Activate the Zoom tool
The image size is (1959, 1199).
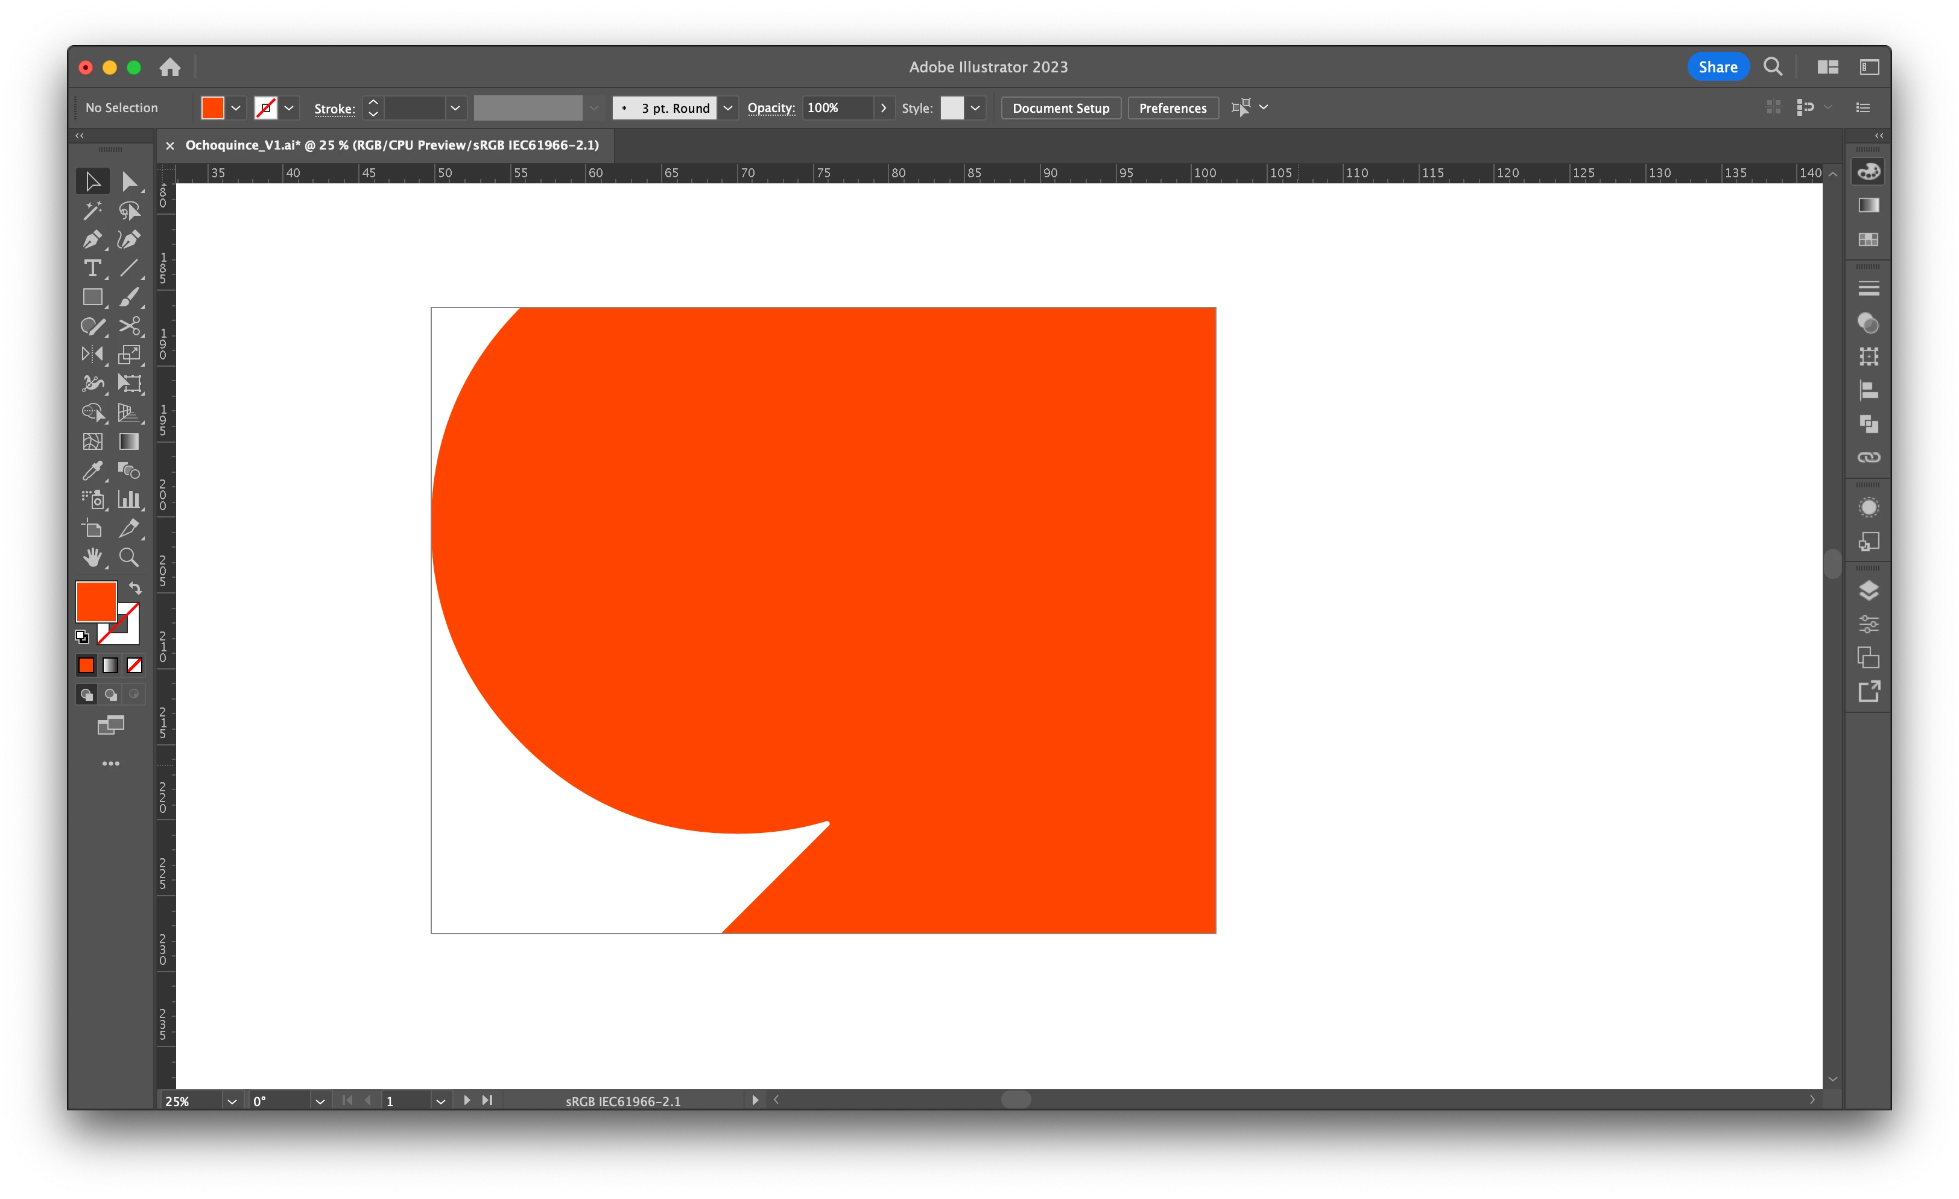[x=129, y=557]
